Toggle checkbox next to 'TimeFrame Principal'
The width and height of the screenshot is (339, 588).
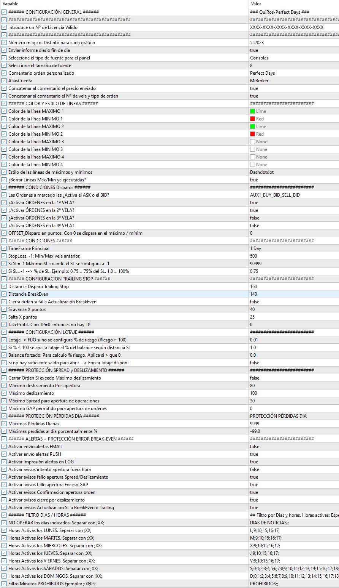4,248
